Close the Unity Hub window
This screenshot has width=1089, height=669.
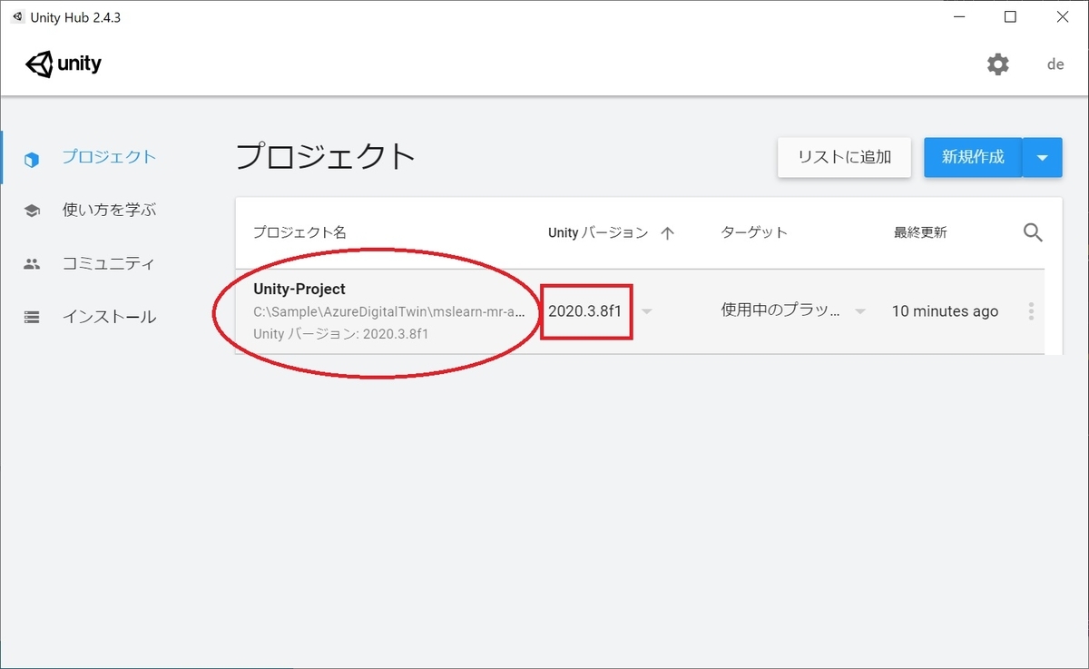pos(1062,17)
